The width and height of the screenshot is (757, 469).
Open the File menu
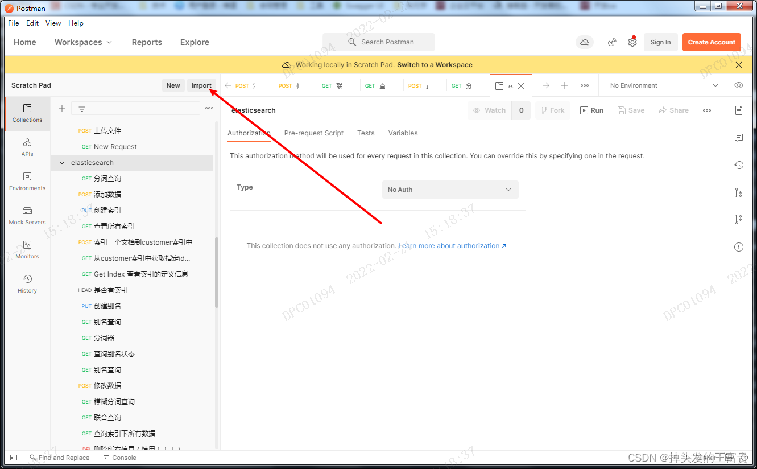pyautogui.click(x=14, y=23)
